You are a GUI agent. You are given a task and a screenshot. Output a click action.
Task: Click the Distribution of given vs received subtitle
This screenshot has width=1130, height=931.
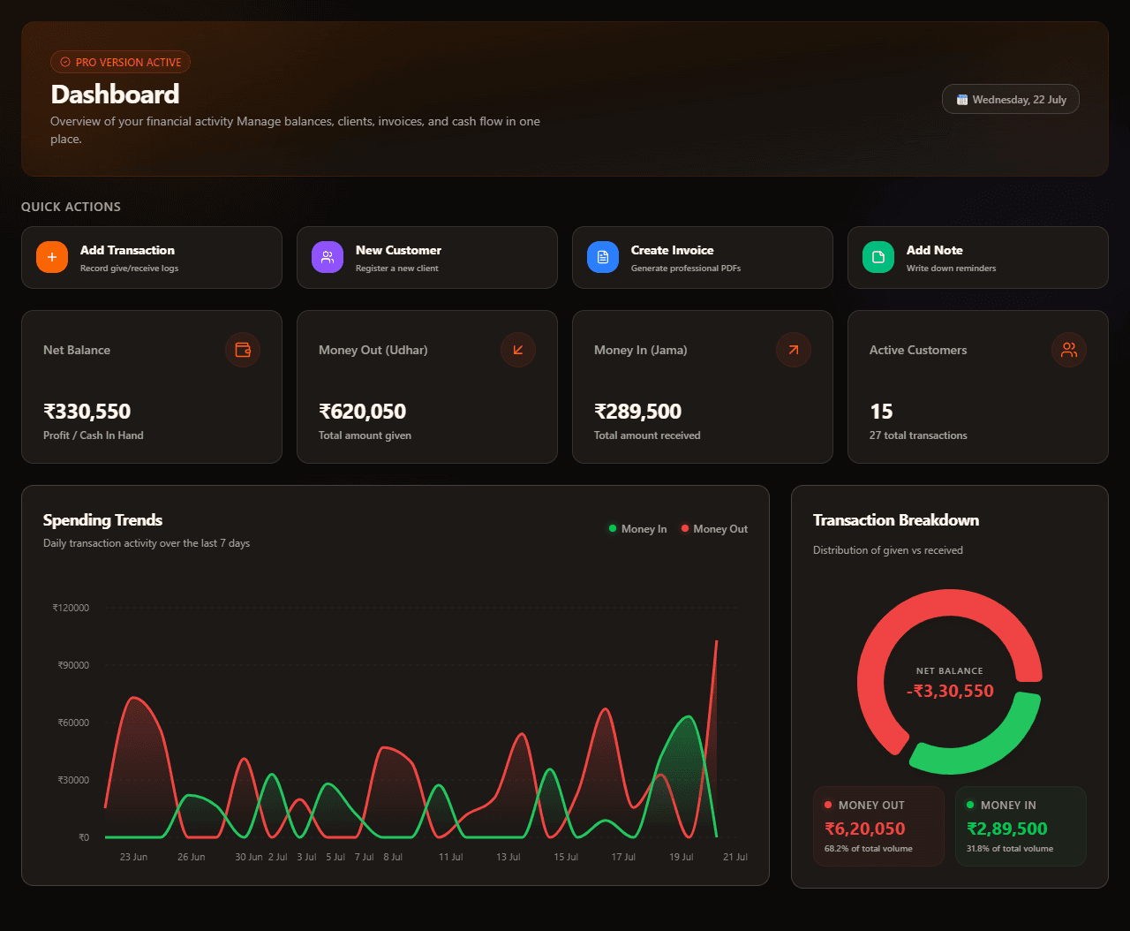(888, 550)
